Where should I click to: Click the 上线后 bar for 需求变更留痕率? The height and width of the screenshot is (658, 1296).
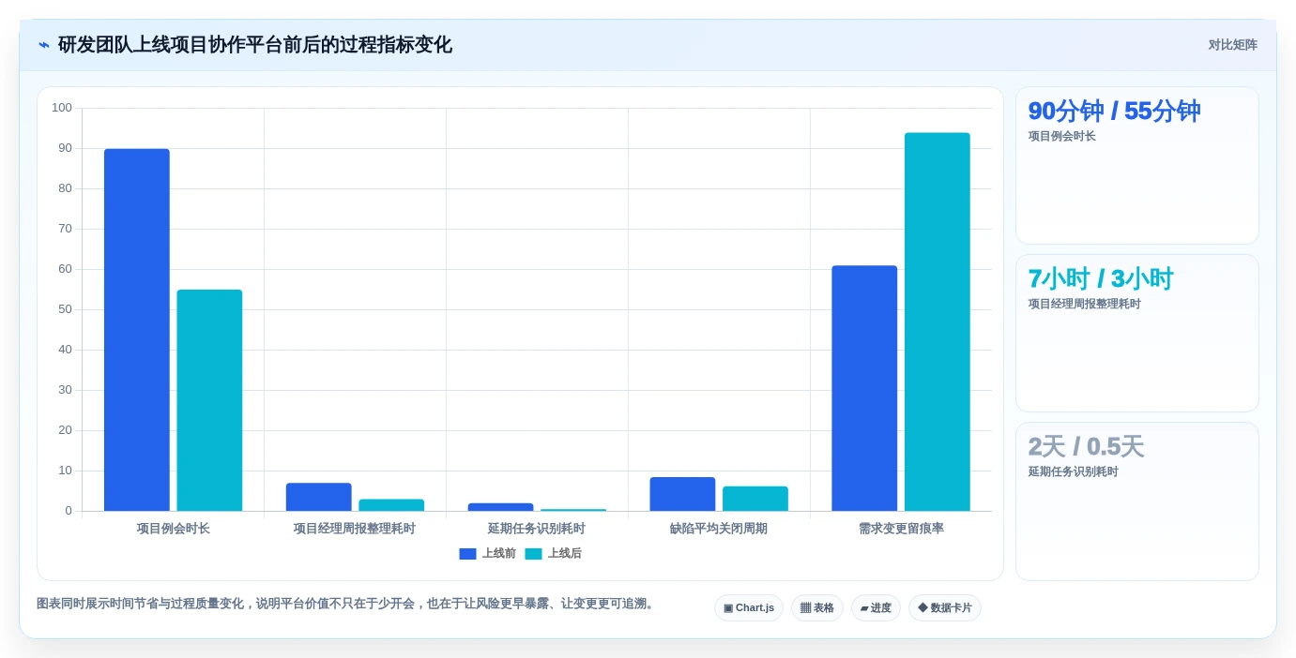click(938, 322)
